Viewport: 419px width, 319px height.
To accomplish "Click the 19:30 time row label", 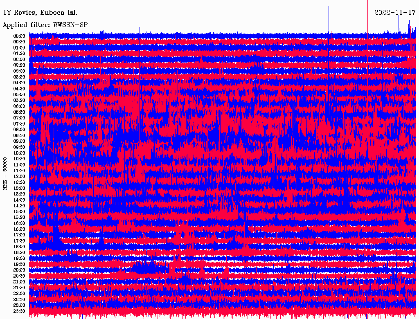I will point(19,264).
